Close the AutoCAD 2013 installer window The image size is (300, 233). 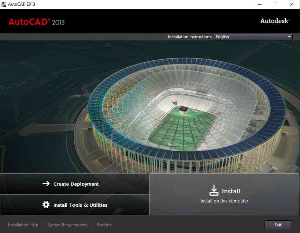pos(291,4)
